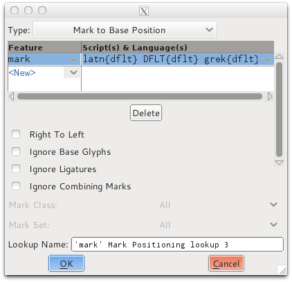The width and height of the screenshot is (292, 282).
Task: Open the Mark Set dropdown
Action: point(274,225)
